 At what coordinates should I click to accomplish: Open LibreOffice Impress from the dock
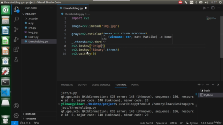click(x=6, y=51)
